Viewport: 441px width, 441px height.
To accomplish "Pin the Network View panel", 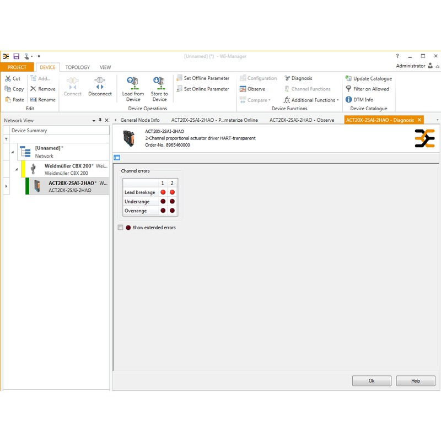I will pyautogui.click(x=100, y=120).
